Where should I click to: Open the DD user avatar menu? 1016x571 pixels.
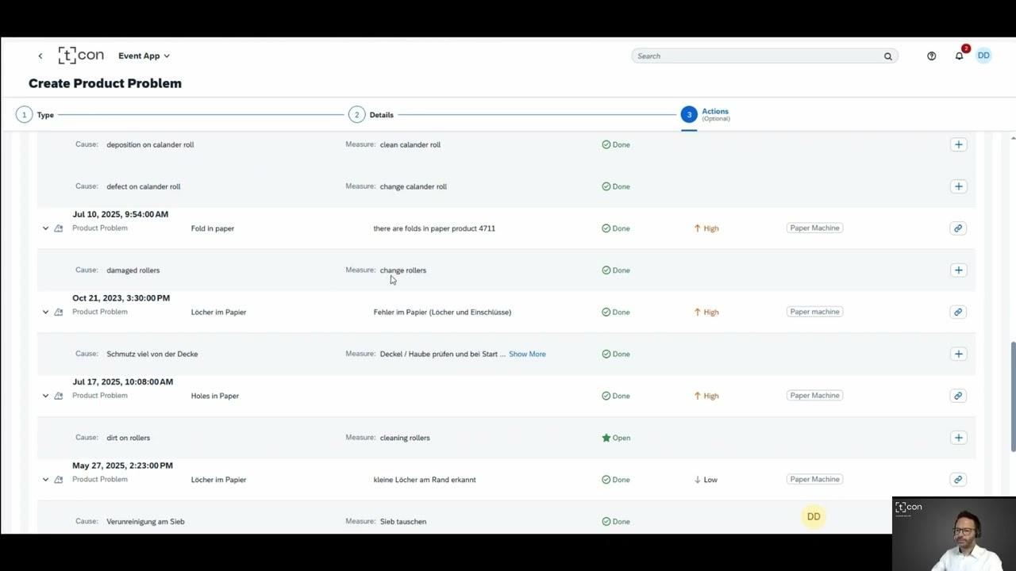click(x=983, y=56)
